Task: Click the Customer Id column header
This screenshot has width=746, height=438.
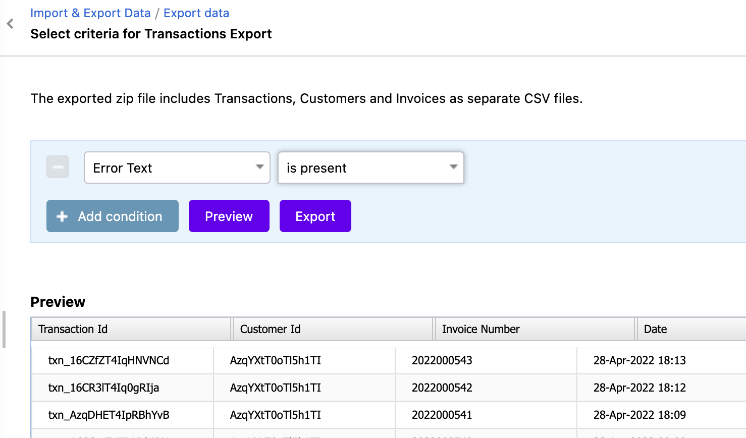Action: [270, 330]
